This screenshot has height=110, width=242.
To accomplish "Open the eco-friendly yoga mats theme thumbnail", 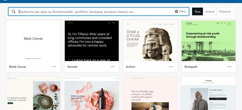I will click(150, 93).
